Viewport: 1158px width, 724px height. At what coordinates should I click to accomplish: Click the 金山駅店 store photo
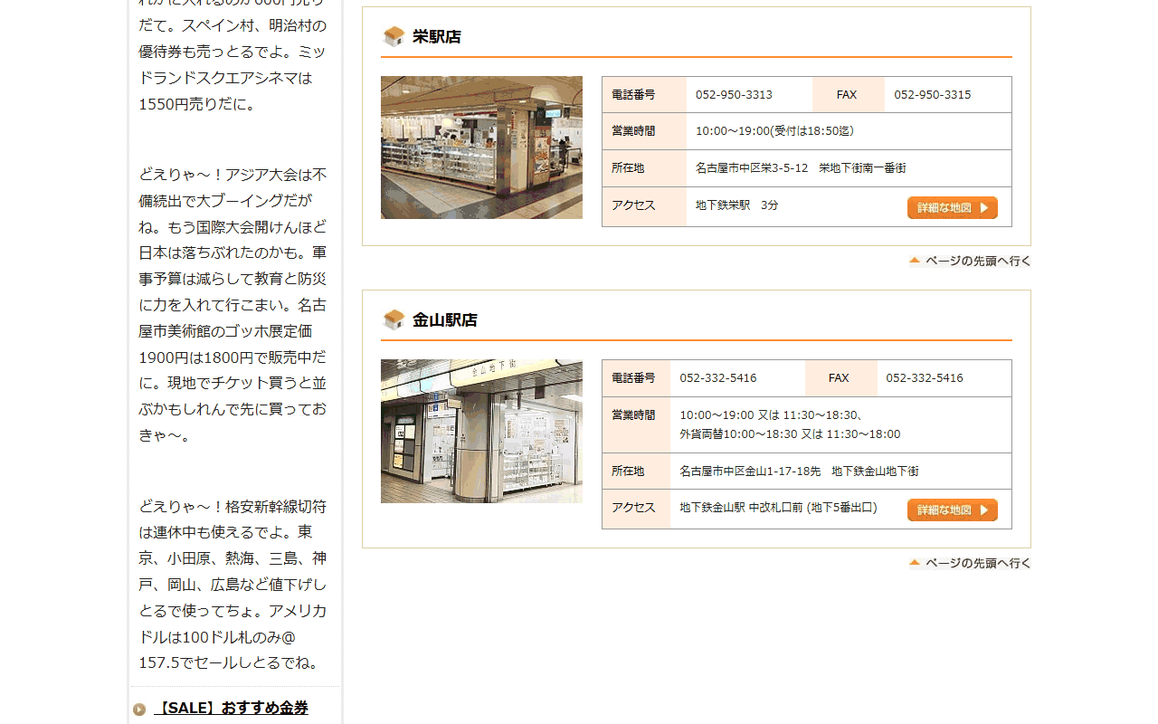click(x=481, y=431)
